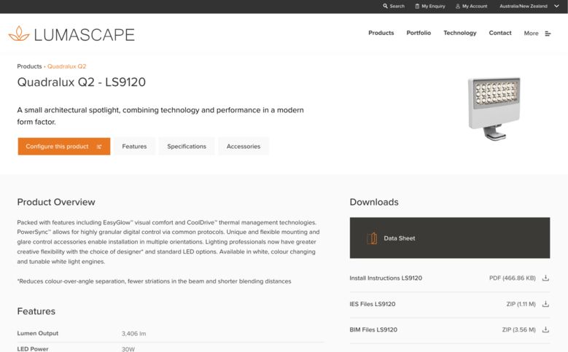Open the Products menu
This screenshot has height=352, width=568.
[x=381, y=33]
